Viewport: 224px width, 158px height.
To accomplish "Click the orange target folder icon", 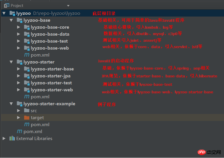I will pyautogui.click(x=27, y=117).
